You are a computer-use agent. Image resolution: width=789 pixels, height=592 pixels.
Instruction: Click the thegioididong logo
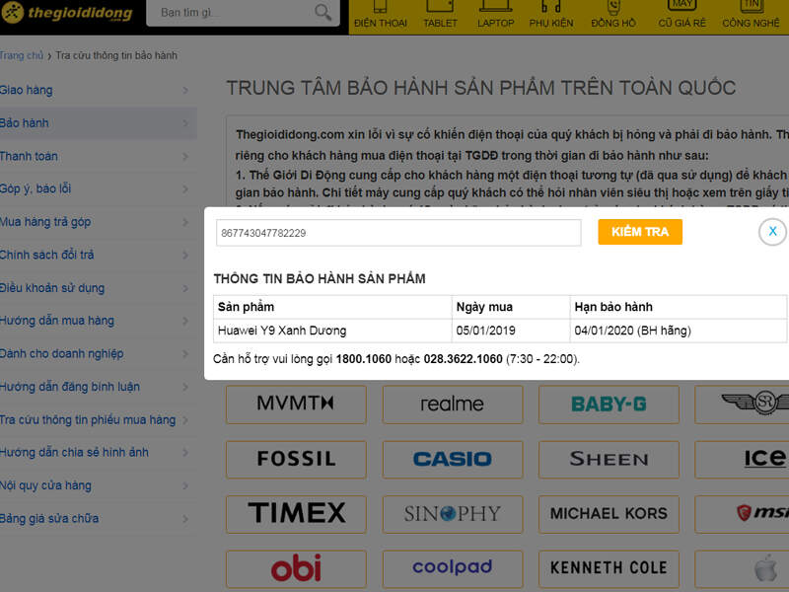coord(65,13)
